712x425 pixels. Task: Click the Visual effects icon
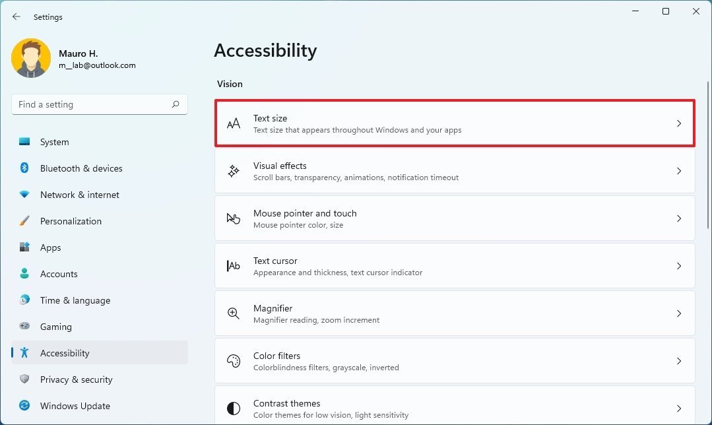[x=234, y=171]
